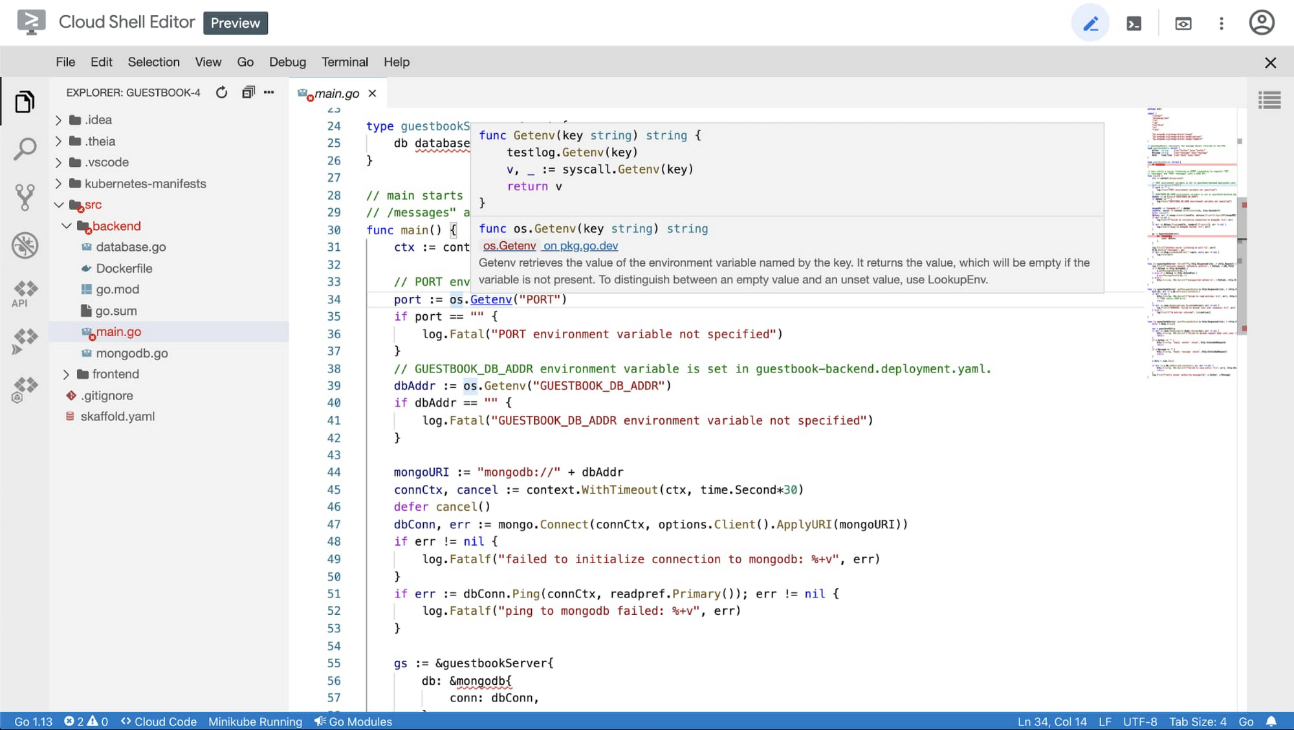
Task: Click the Source Control icon in sidebar
Action: point(24,197)
